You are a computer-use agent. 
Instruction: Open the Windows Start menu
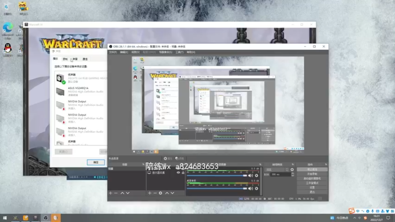click(x=5, y=218)
